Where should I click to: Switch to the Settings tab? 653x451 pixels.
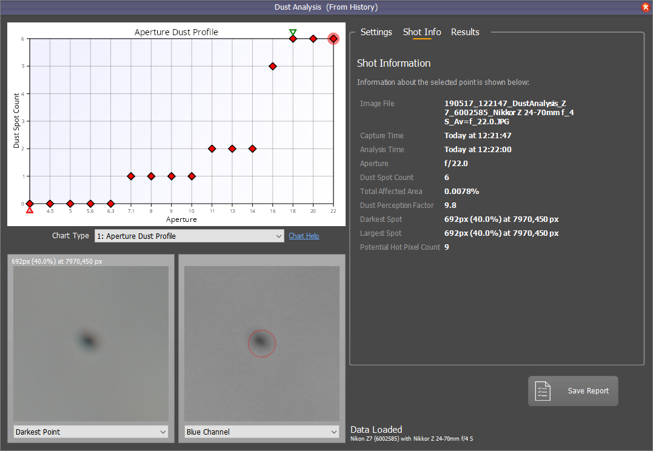376,32
